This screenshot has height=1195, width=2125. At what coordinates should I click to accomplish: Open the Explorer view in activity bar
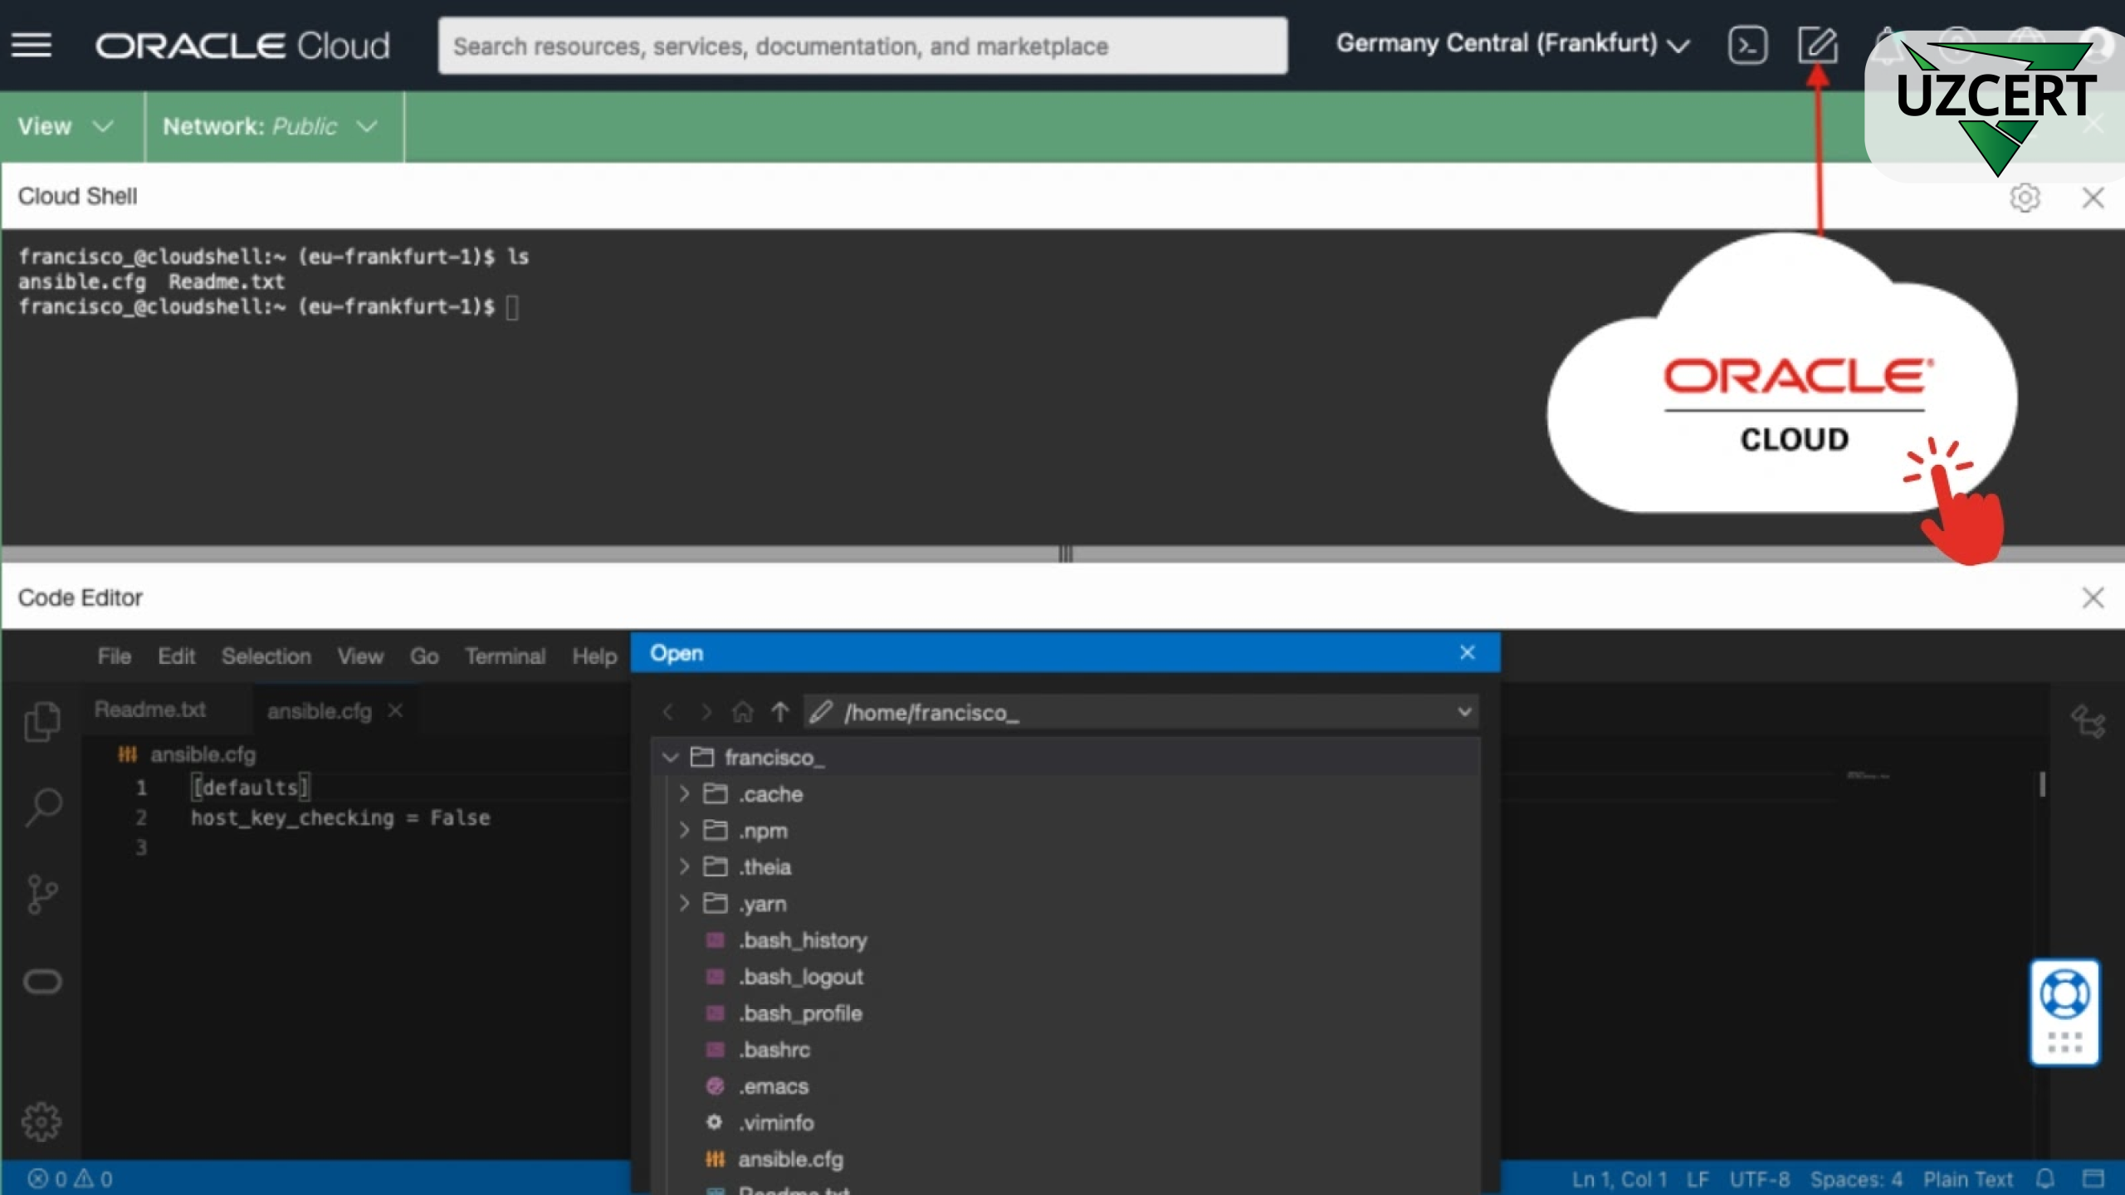(42, 720)
